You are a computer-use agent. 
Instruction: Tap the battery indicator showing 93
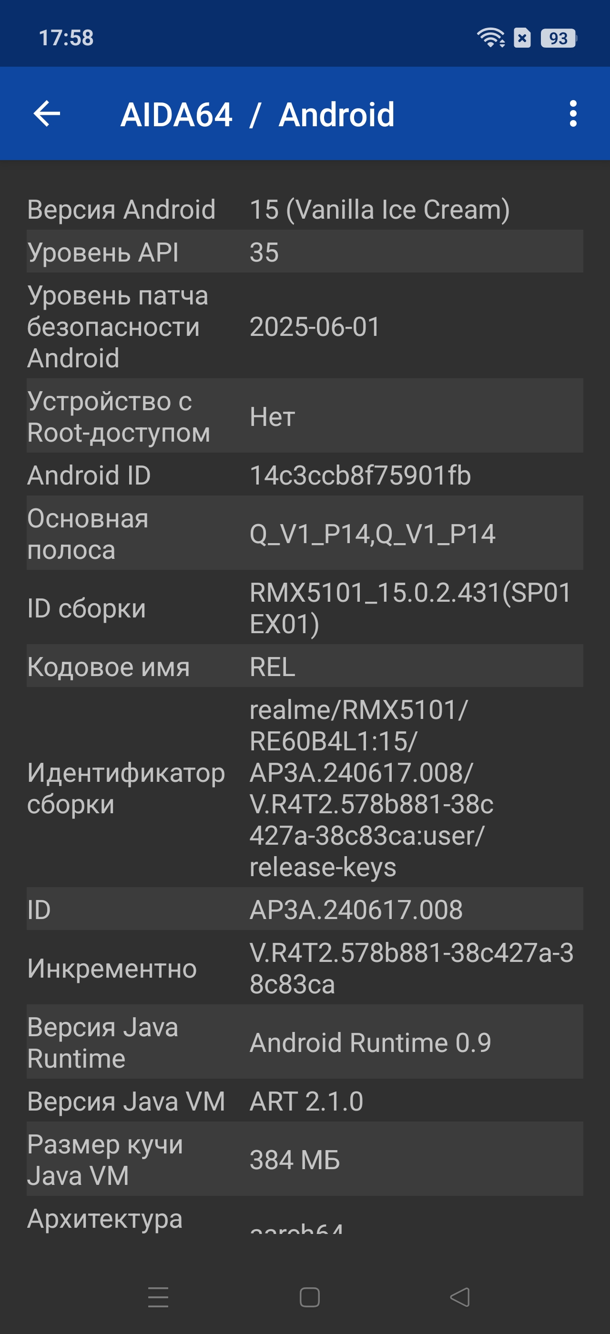pyautogui.click(x=559, y=38)
